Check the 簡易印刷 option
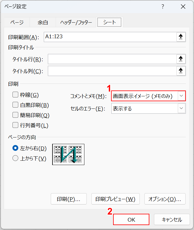 click(x=15, y=115)
